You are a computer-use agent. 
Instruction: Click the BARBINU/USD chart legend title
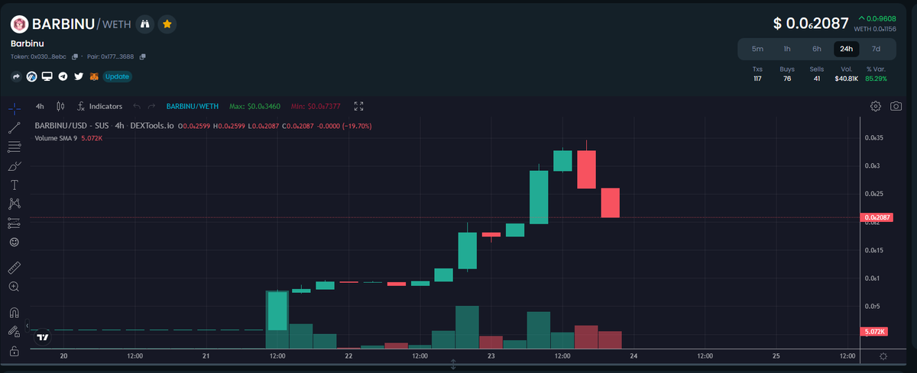click(104, 125)
